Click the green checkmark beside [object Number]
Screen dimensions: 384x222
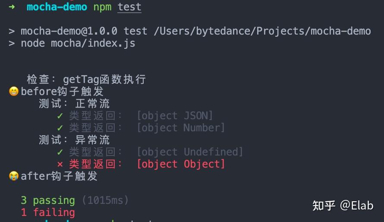tap(60, 128)
